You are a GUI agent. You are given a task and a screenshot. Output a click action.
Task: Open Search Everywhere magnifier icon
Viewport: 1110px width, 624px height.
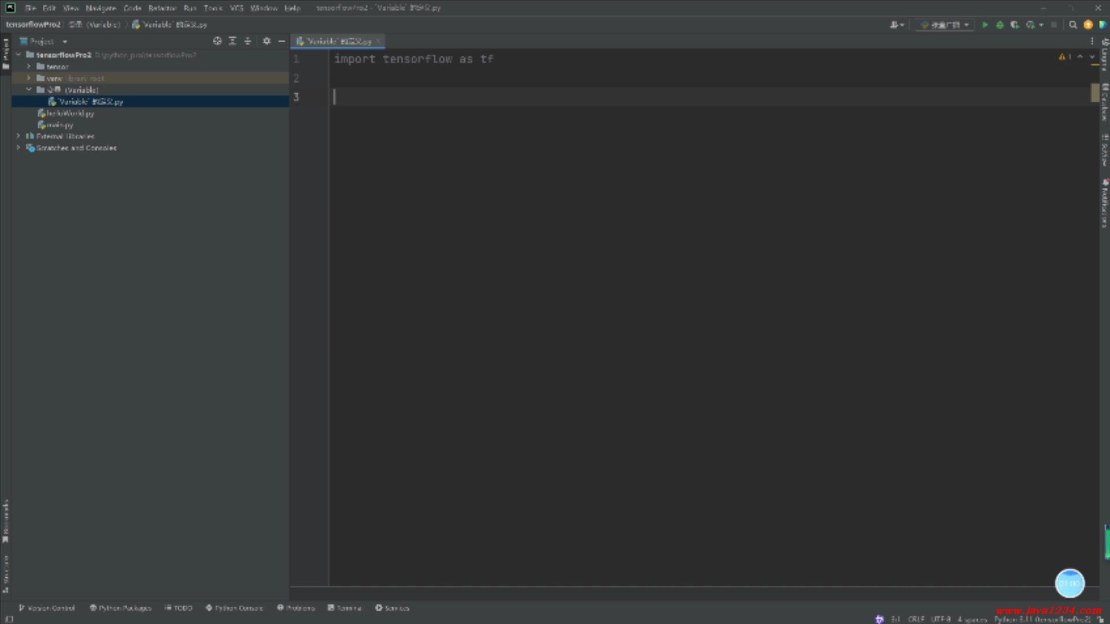coord(1073,25)
